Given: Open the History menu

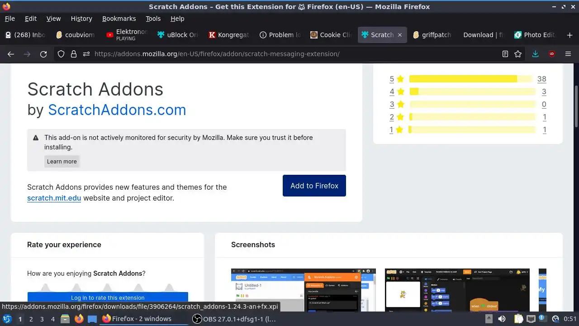Looking at the screenshot, I should 81,19.
